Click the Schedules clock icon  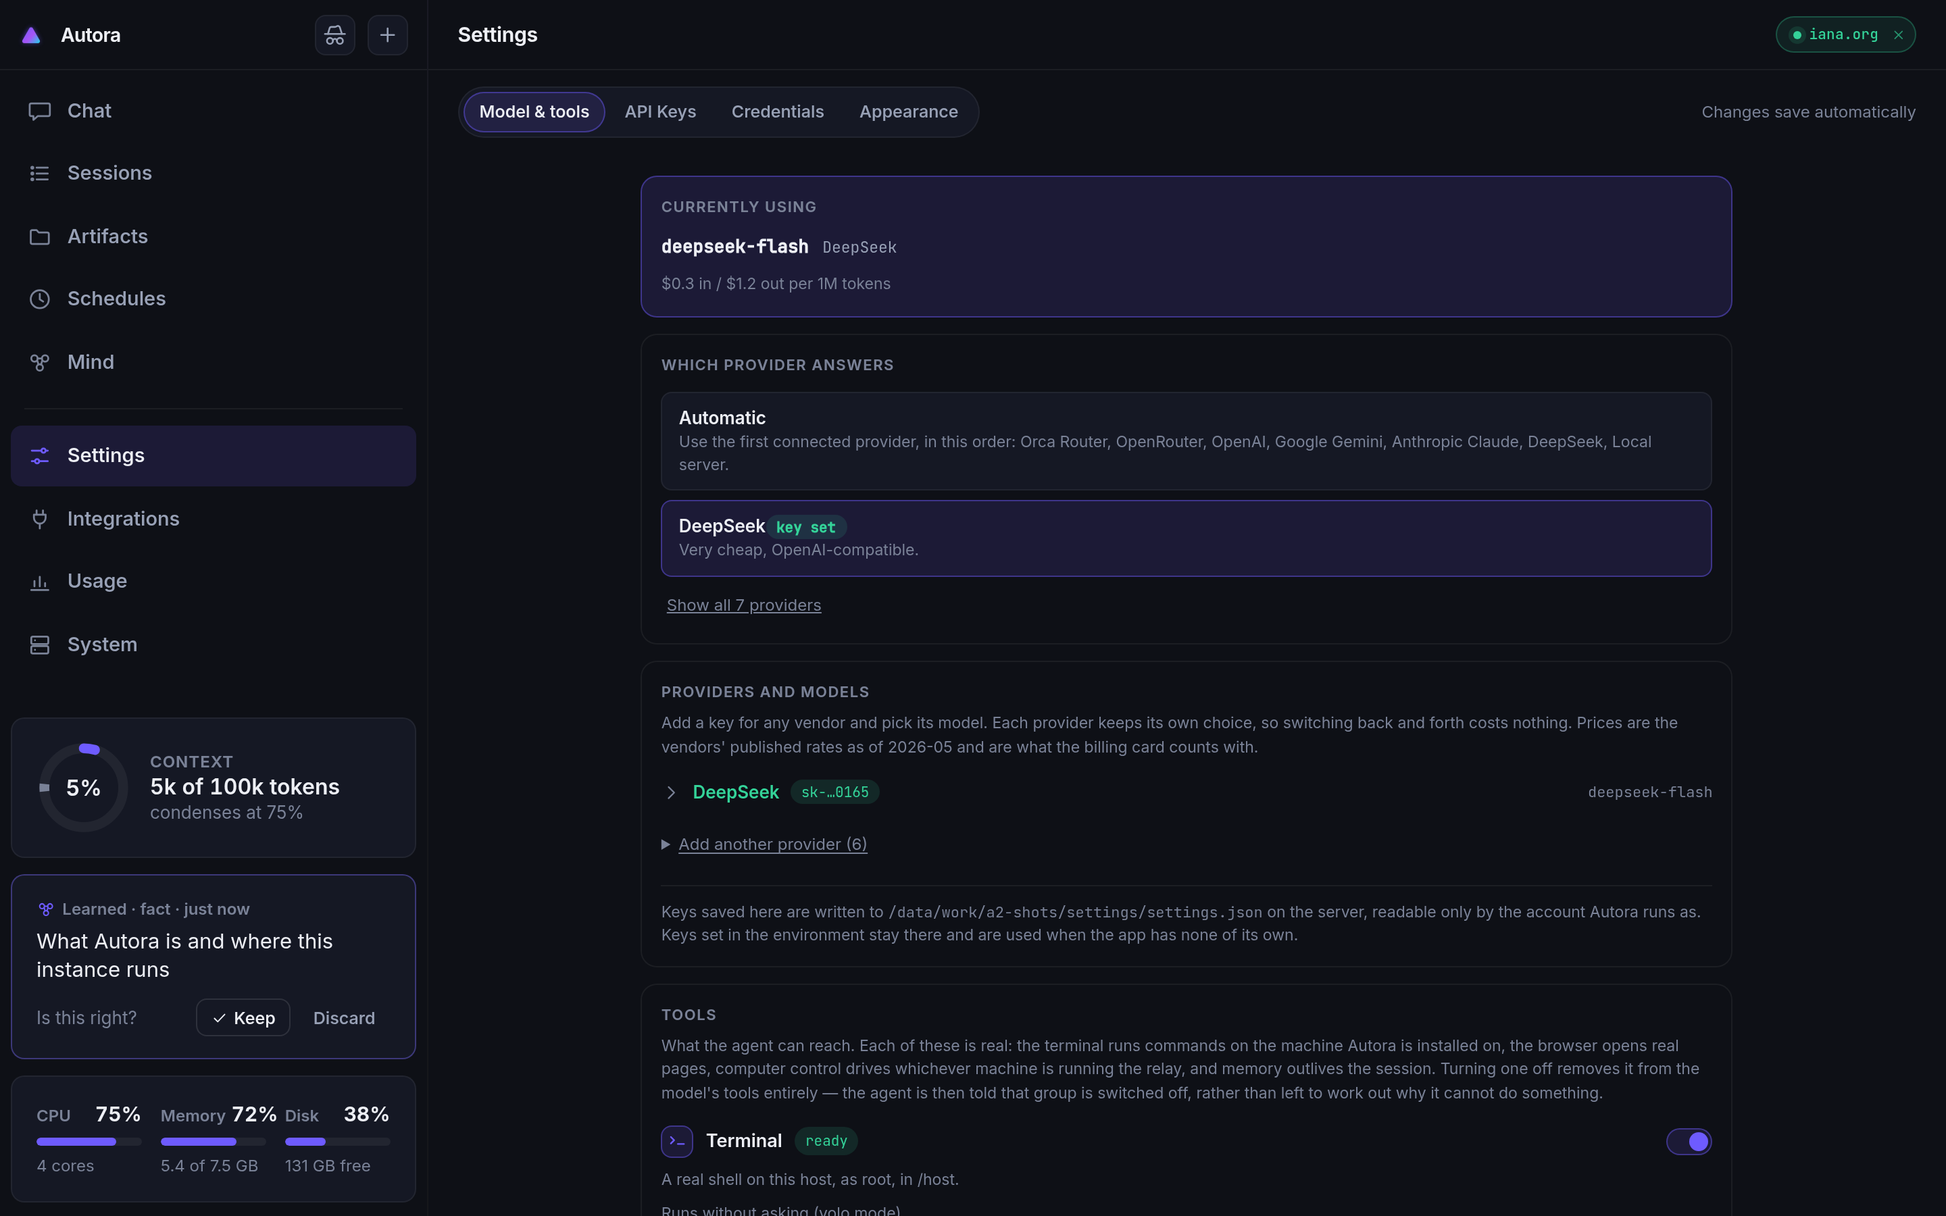tap(39, 299)
